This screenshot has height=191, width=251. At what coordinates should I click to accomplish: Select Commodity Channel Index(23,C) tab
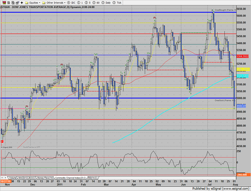pyautogui.click(x=70, y=178)
